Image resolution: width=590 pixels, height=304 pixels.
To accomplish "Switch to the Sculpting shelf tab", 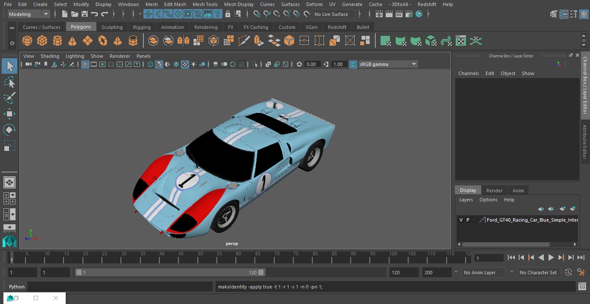I will pos(112,27).
